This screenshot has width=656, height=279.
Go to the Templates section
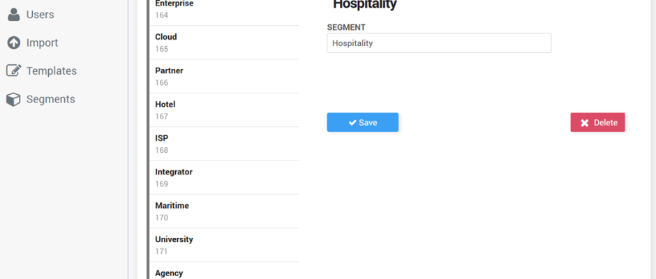point(41,70)
